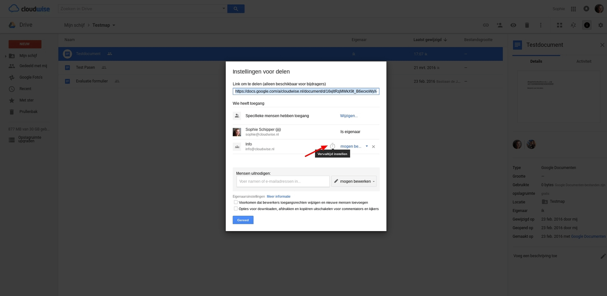This screenshot has width=607, height=296.
Task: Switch to grid view icon
Action: [x=559, y=25]
